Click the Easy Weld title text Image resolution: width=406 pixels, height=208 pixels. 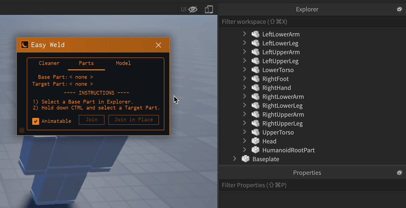pyautogui.click(x=48, y=45)
